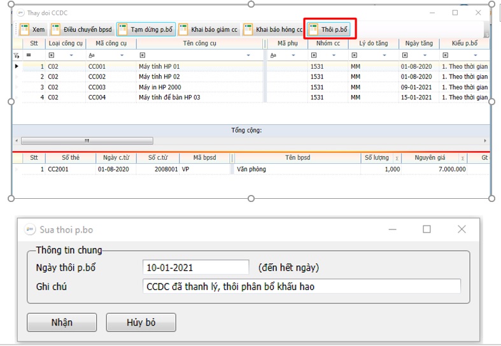Viewport: 501px width, 346px height.
Task: Select the Tạm dừng p.bổ toolbar button
Action: 146,29
